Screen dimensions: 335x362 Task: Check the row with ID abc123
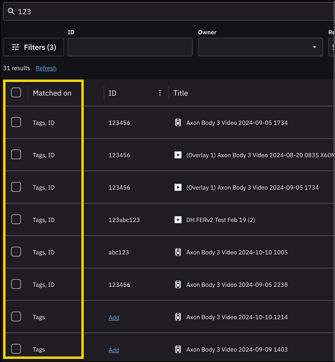[x=16, y=251]
